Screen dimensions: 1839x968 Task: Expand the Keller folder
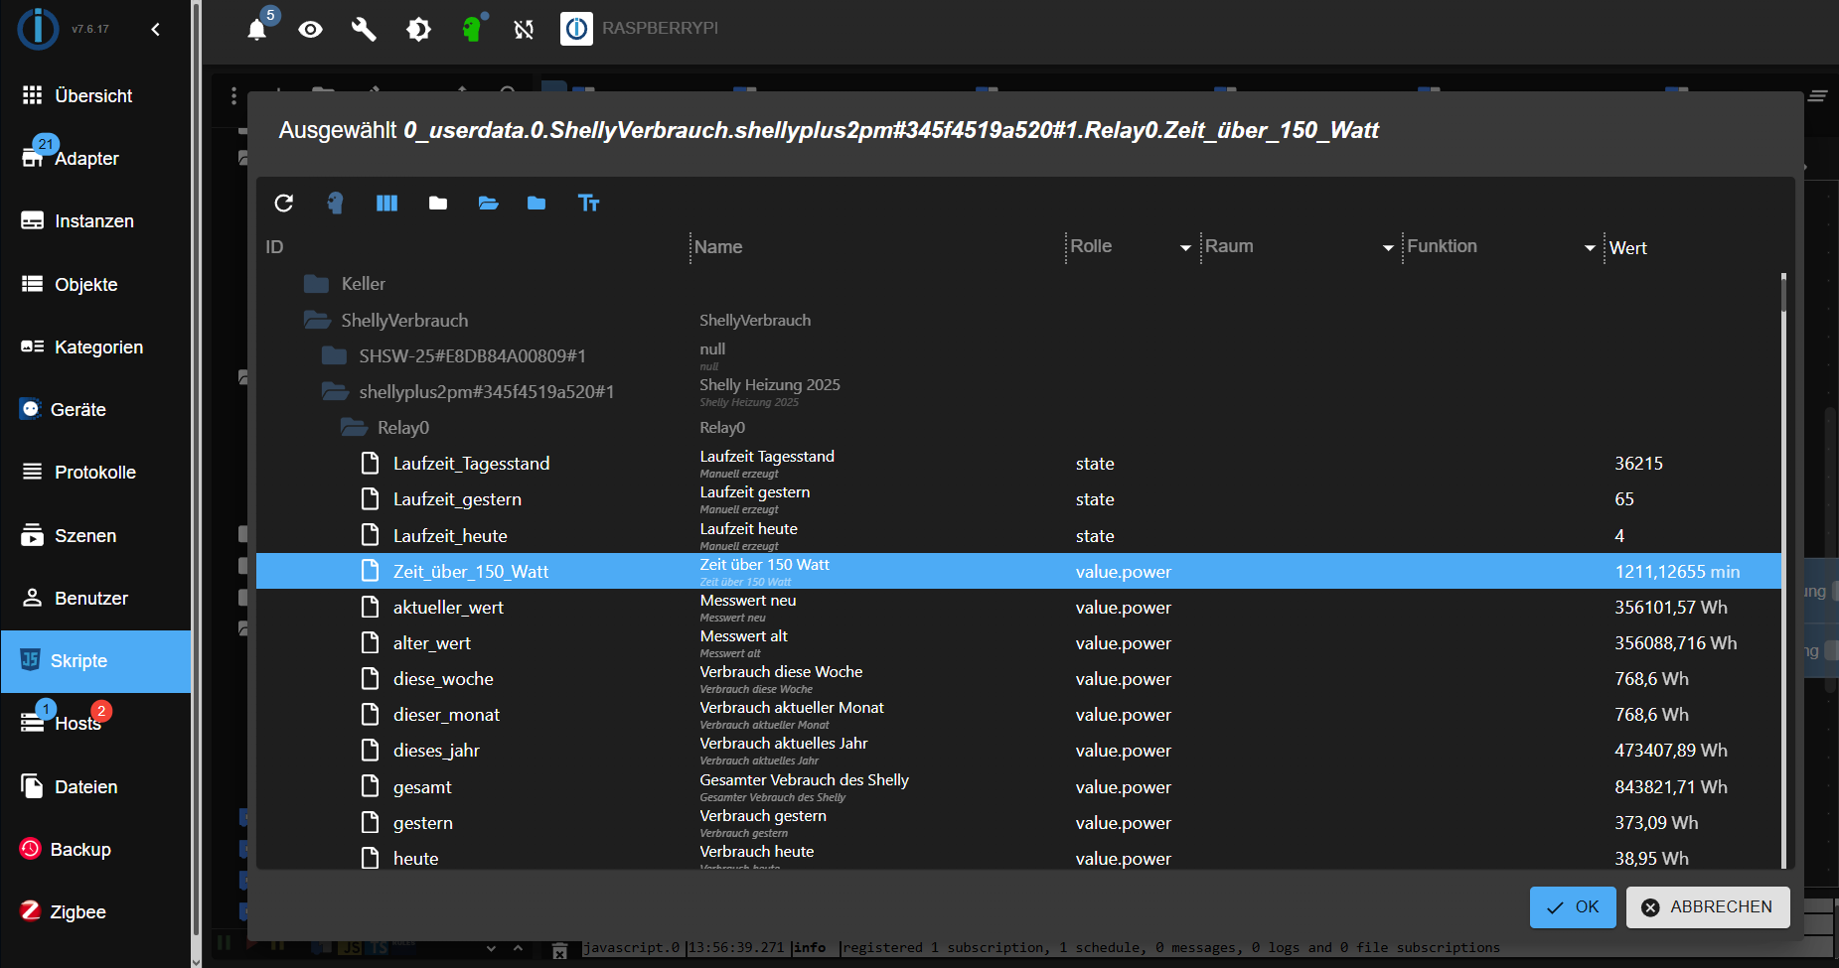pos(317,284)
